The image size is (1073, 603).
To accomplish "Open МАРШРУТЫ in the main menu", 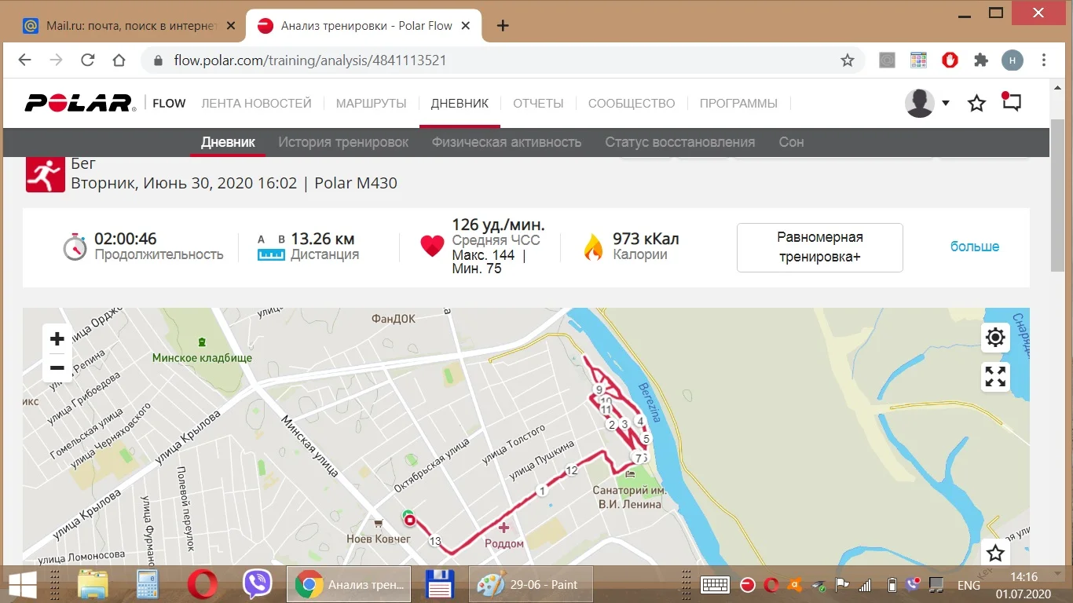I will pyautogui.click(x=371, y=103).
